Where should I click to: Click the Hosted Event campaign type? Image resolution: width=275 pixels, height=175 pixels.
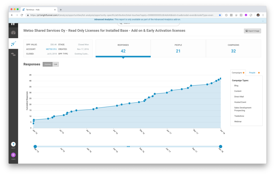(x=240, y=102)
